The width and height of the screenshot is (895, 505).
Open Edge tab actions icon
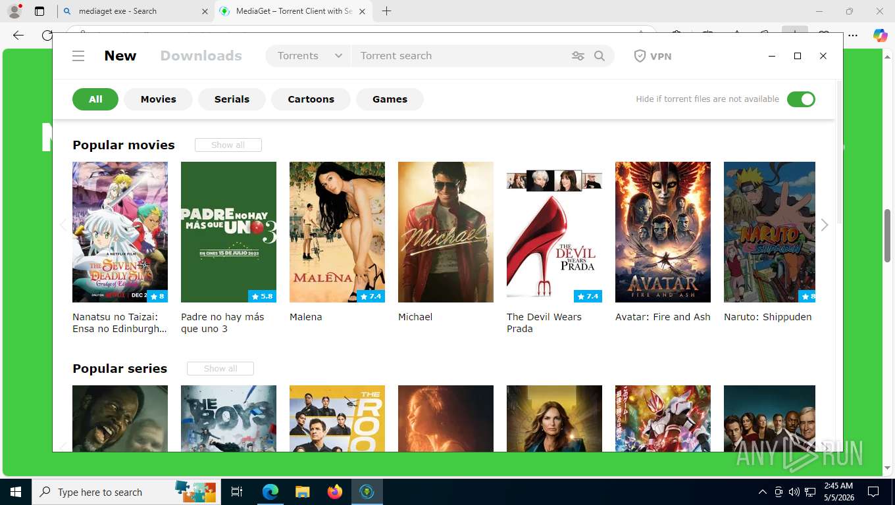[39, 11]
